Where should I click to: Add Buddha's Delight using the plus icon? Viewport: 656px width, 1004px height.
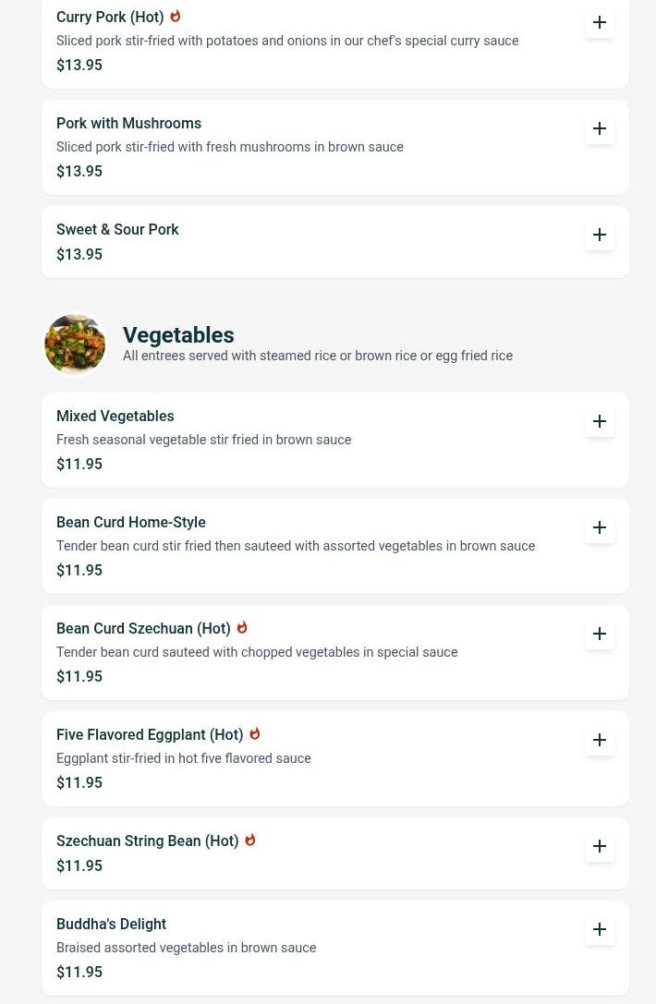tap(600, 930)
